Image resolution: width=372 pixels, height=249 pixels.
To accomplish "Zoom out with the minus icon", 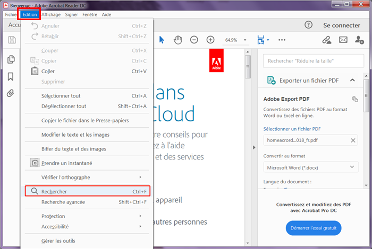I will click(x=194, y=40).
